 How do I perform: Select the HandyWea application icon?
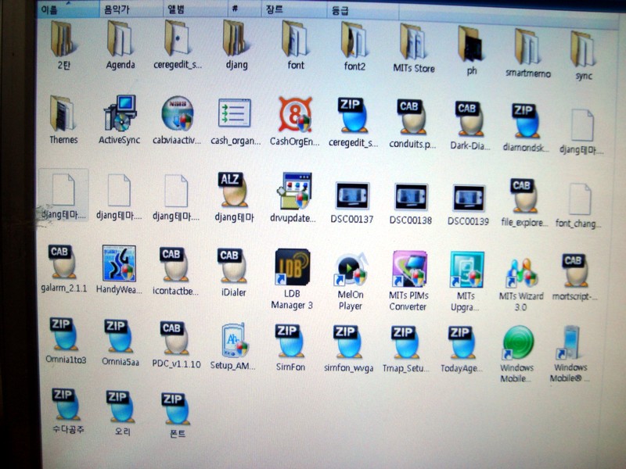click(119, 264)
